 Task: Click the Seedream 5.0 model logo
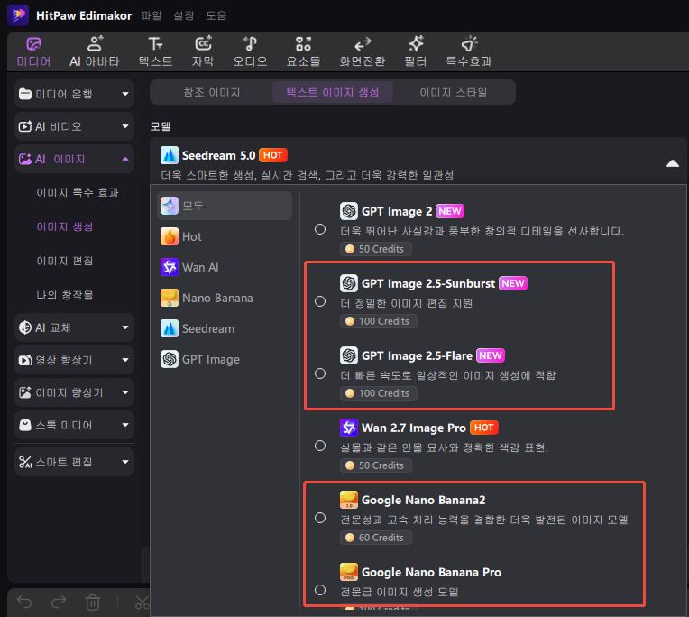coord(170,155)
